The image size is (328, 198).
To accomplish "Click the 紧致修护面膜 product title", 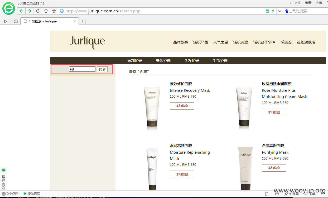I will point(181,84).
